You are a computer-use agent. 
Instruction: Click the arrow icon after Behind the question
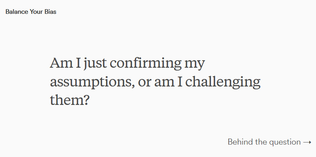(x=307, y=142)
